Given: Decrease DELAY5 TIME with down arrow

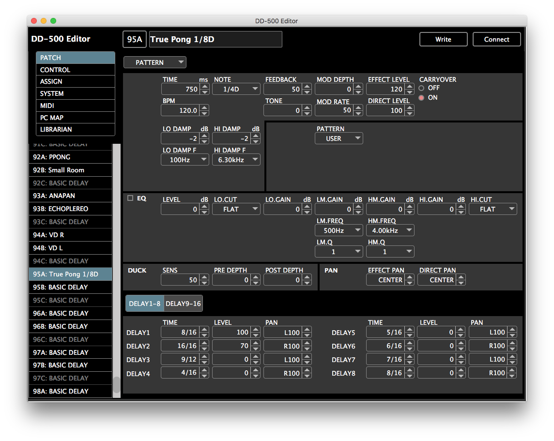Looking at the screenshot, I should click(x=410, y=335).
